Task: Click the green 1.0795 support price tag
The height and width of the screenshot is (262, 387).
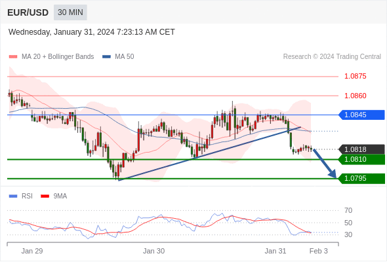Action: tap(361, 178)
